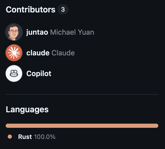Click the letter C of Contributors title
The width and height of the screenshot is (165, 149).
coord(9,10)
